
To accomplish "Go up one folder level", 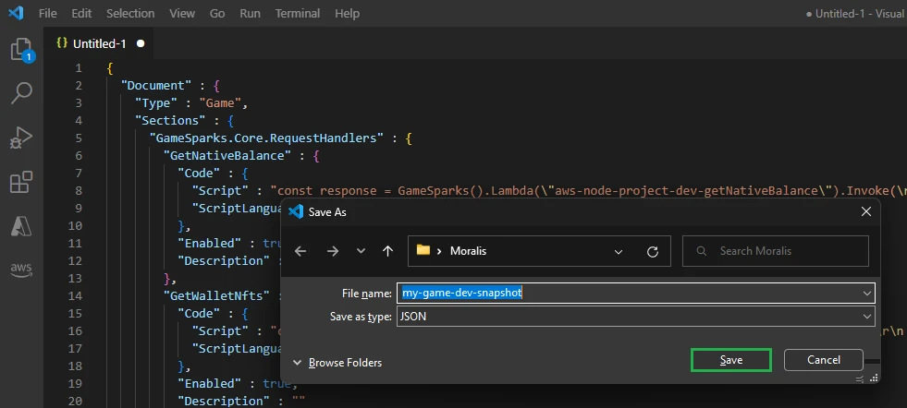I will (387, 251).
